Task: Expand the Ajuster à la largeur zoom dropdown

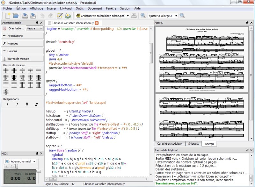Action: coord(163,16)
